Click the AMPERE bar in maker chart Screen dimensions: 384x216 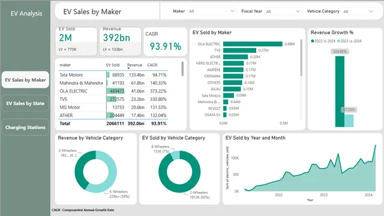[233, 70]
